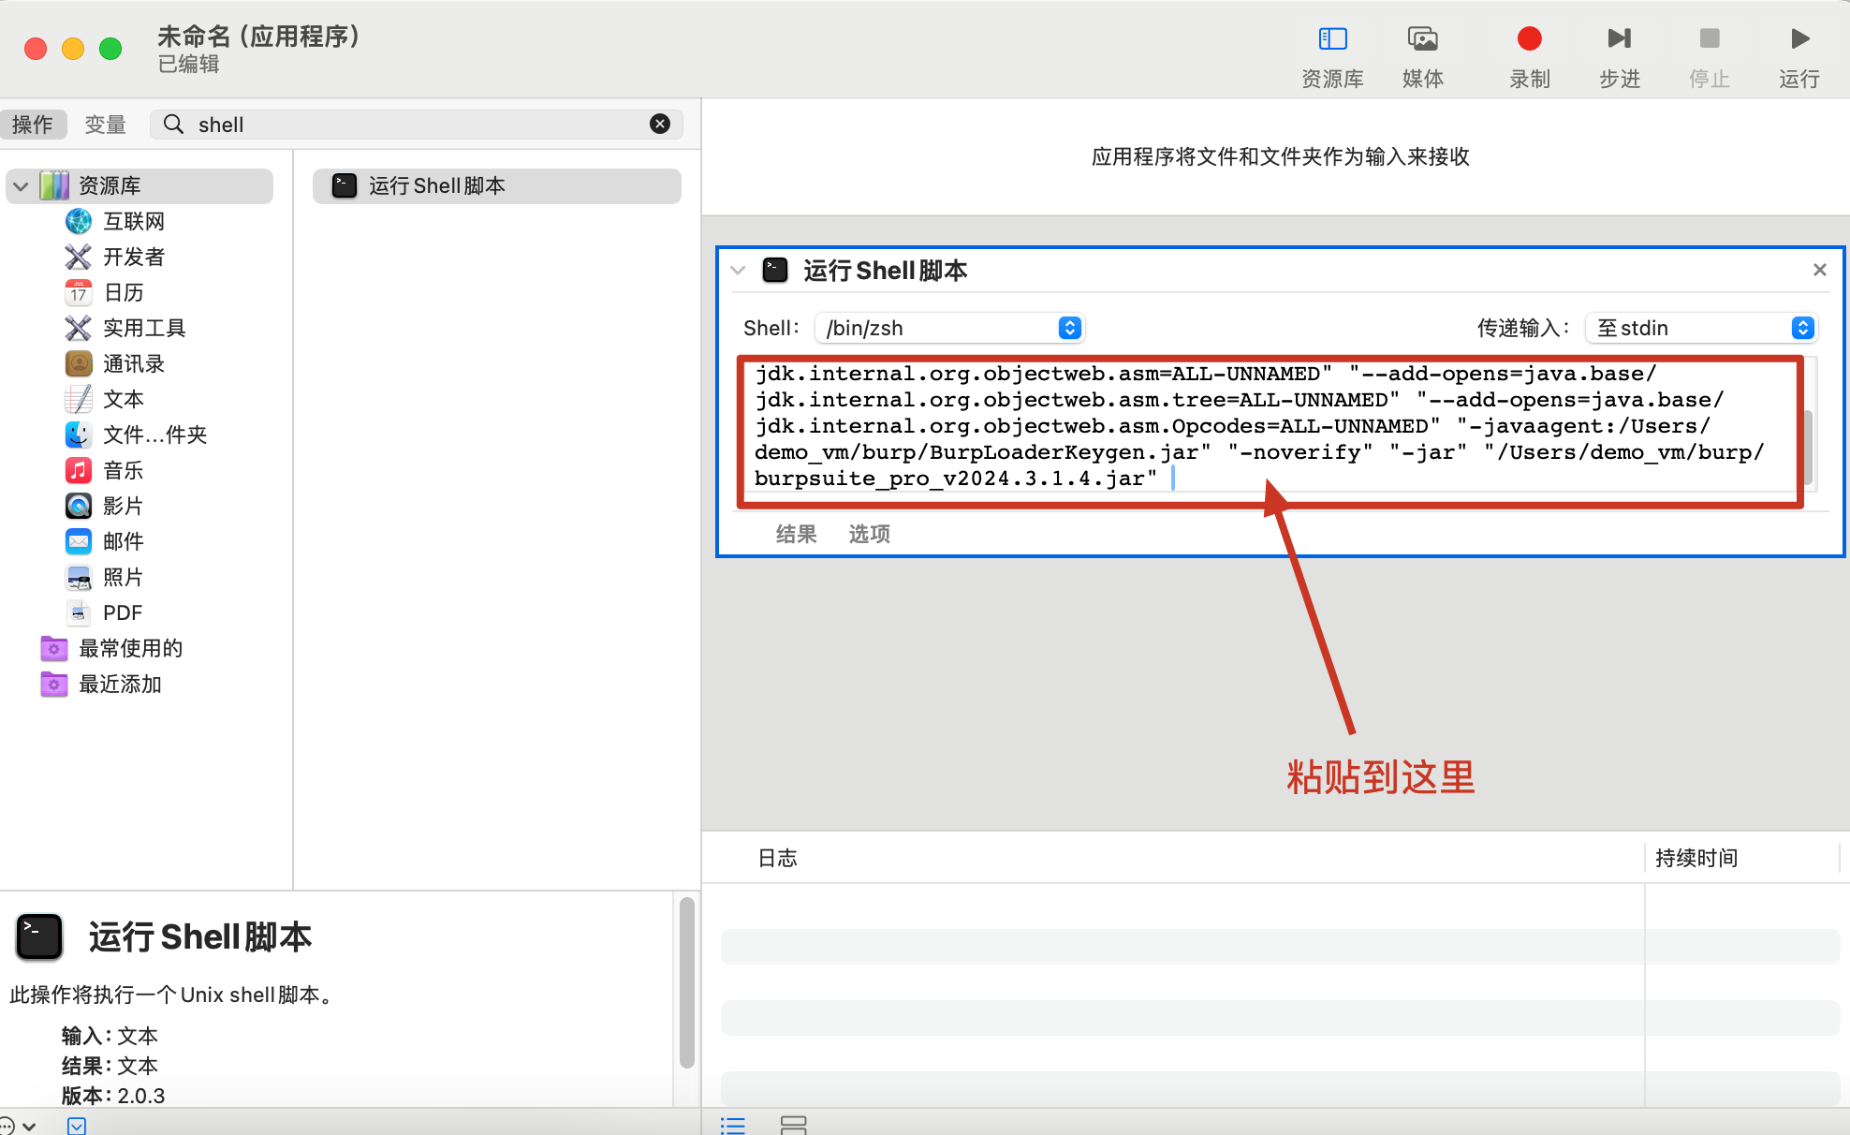The height and width of the screenshot is (1135, 1850).
Task: Open the 音乐 category
Action: [x=123, y=470]
